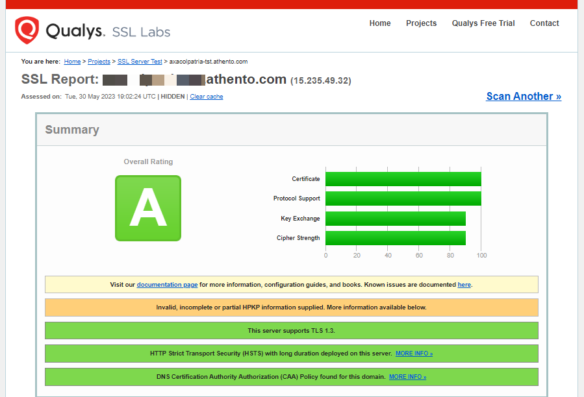Go to Qualys Free Trial page
This screenshot has width=584, height=397.
coord(483,23)
